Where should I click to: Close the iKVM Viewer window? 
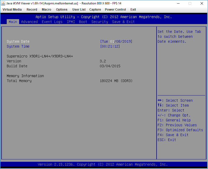coord(202,3)
